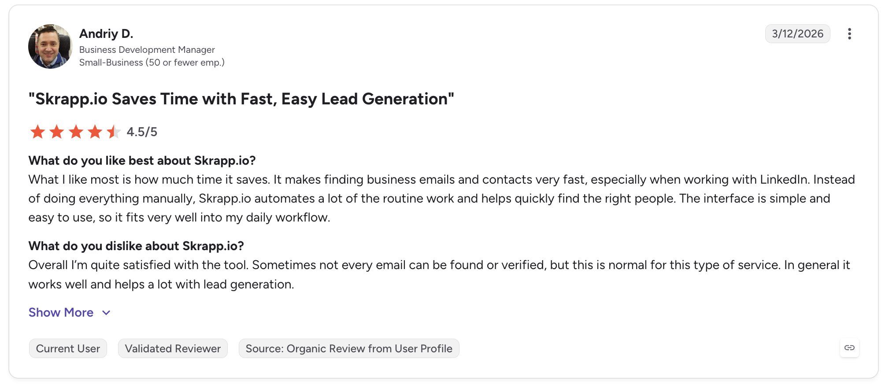
Task: Click the 3/12/2026 date badge
Action: click(797, 34)
